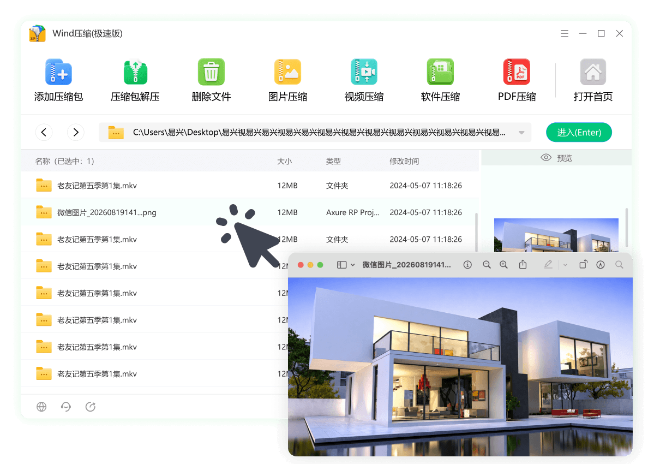Click the green fullscreen button of viewer
This screenshot has height=464, width=648.
(x=320, y=265)
